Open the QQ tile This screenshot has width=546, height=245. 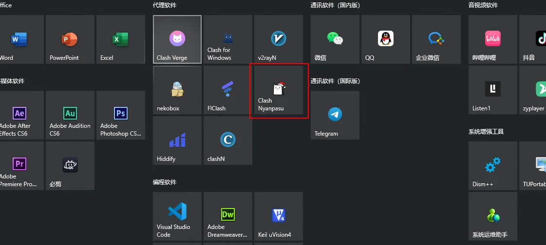pos(385,39)
